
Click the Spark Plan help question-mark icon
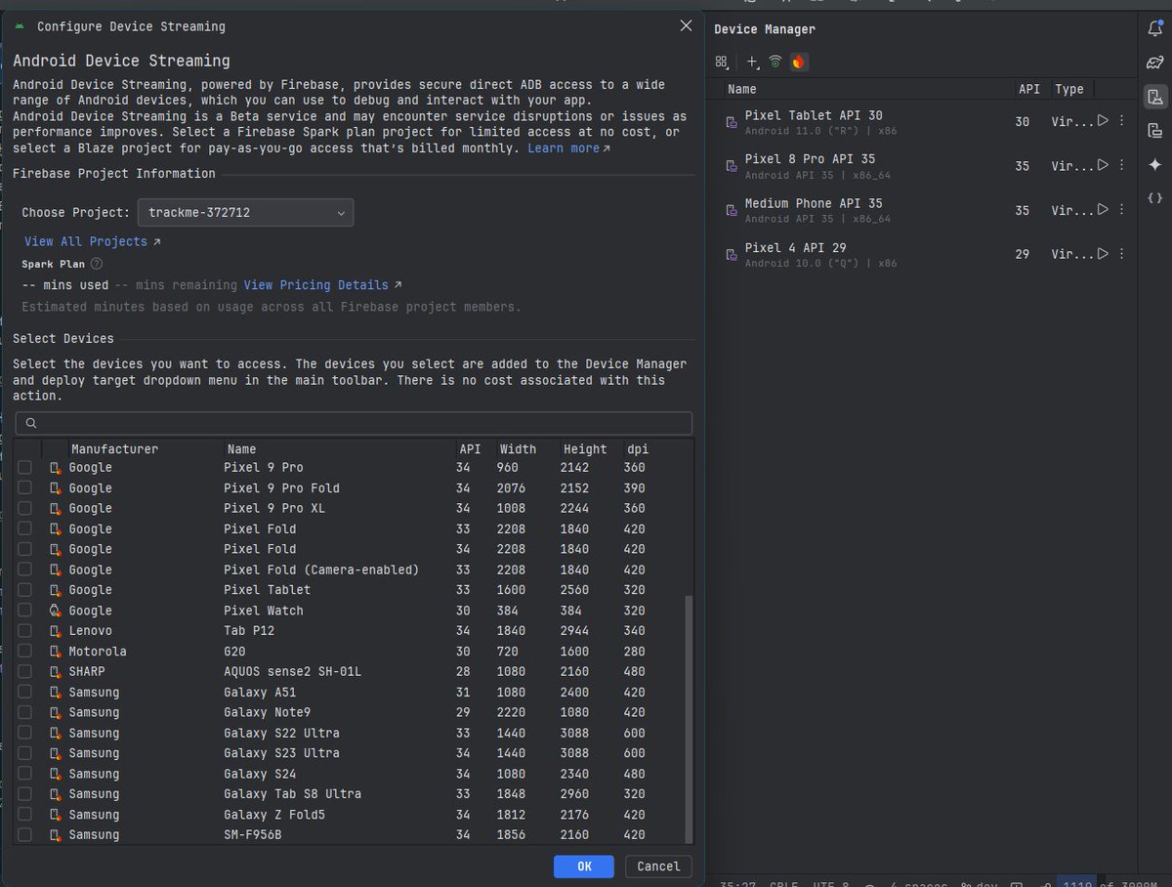97,264
